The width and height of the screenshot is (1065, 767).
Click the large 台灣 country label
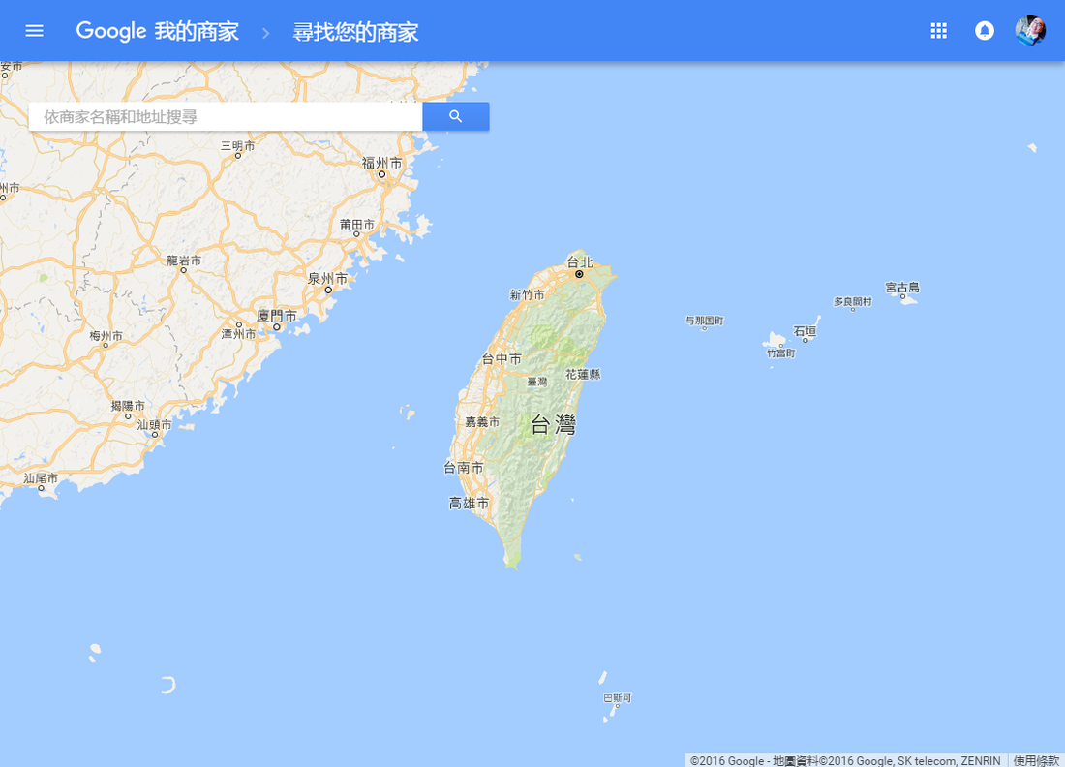(553, 424)
